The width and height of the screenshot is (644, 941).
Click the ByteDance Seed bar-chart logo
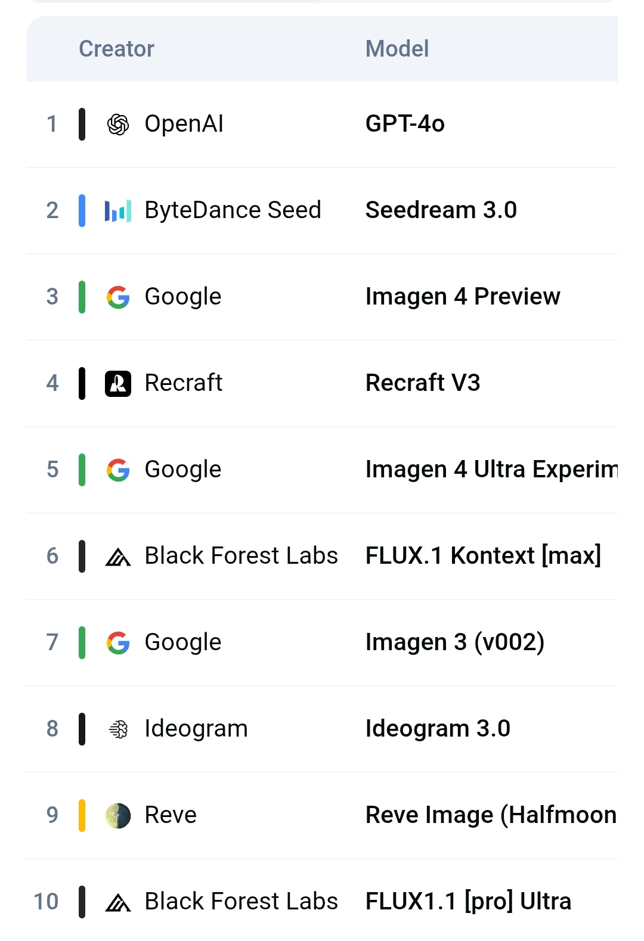(x=118, y=210)
